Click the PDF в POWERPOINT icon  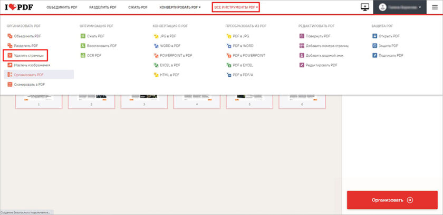coord(229,56)
